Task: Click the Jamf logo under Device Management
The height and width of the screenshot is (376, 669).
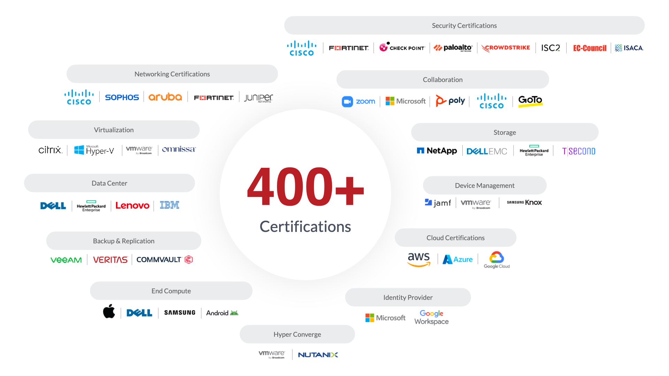Action: coord(438,203)
